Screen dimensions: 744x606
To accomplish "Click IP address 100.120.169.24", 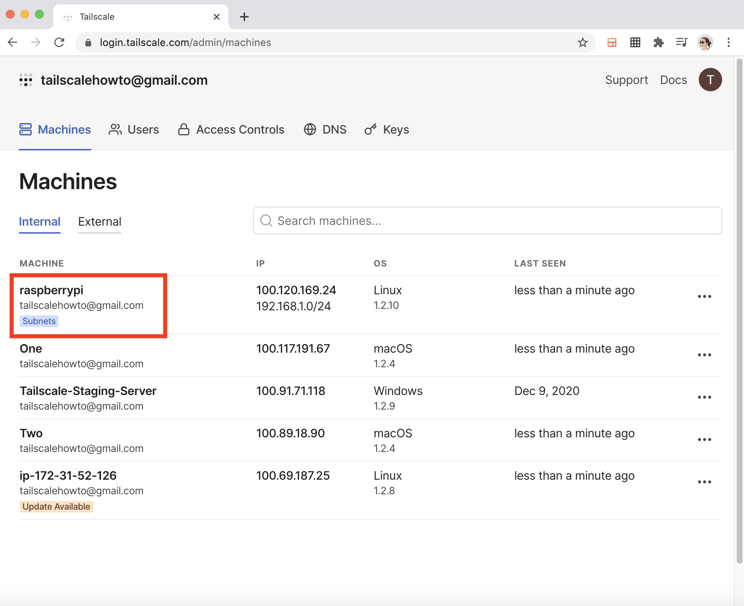I will tap(296, 290).
